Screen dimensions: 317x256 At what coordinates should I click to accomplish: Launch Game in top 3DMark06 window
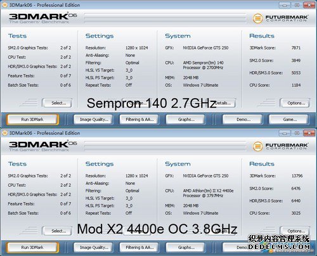click(288, 120)
